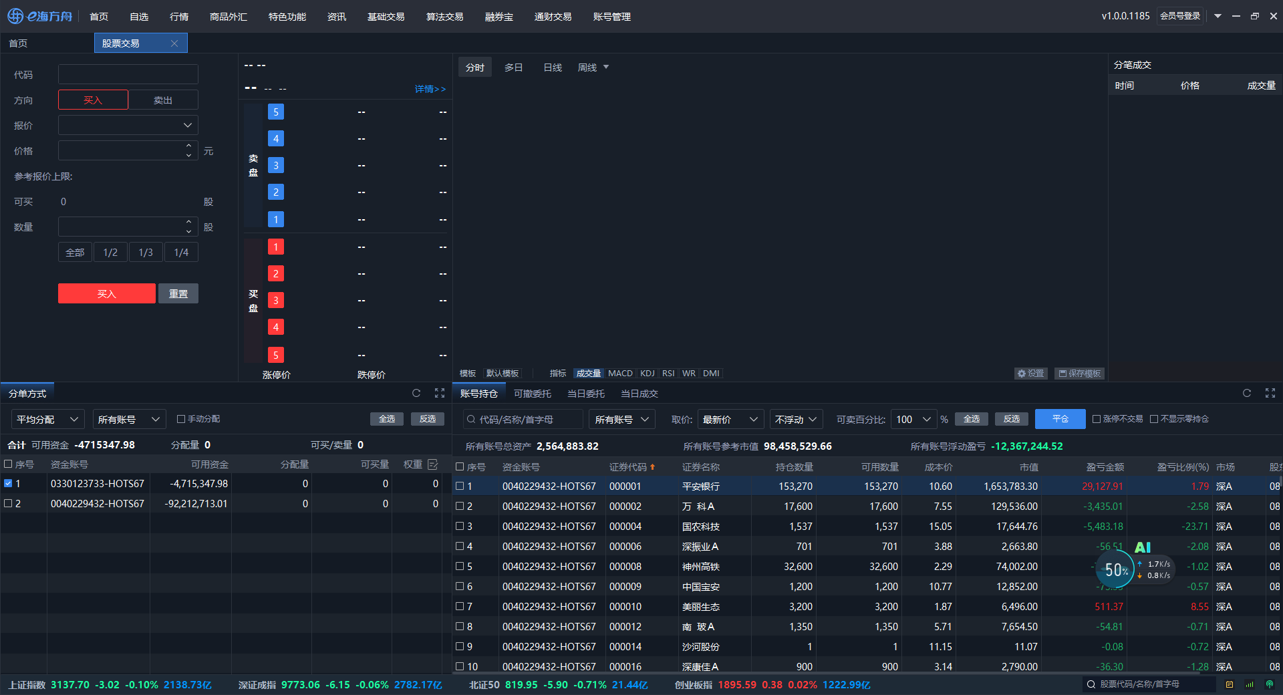This screenshot has width=1283, height=695.
Task: Expand the 分单方式 panel to fullscreen
Action: pyautogui.click(x=440, y=393)
